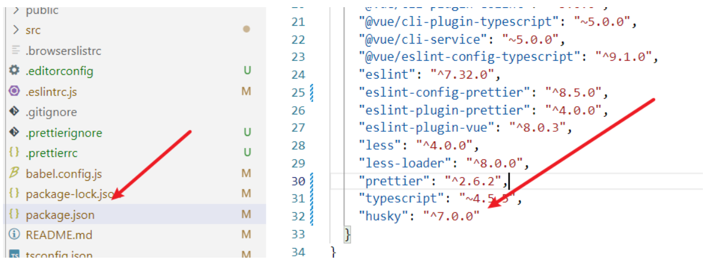Click the braces icon beside package-lock.json

14,194
